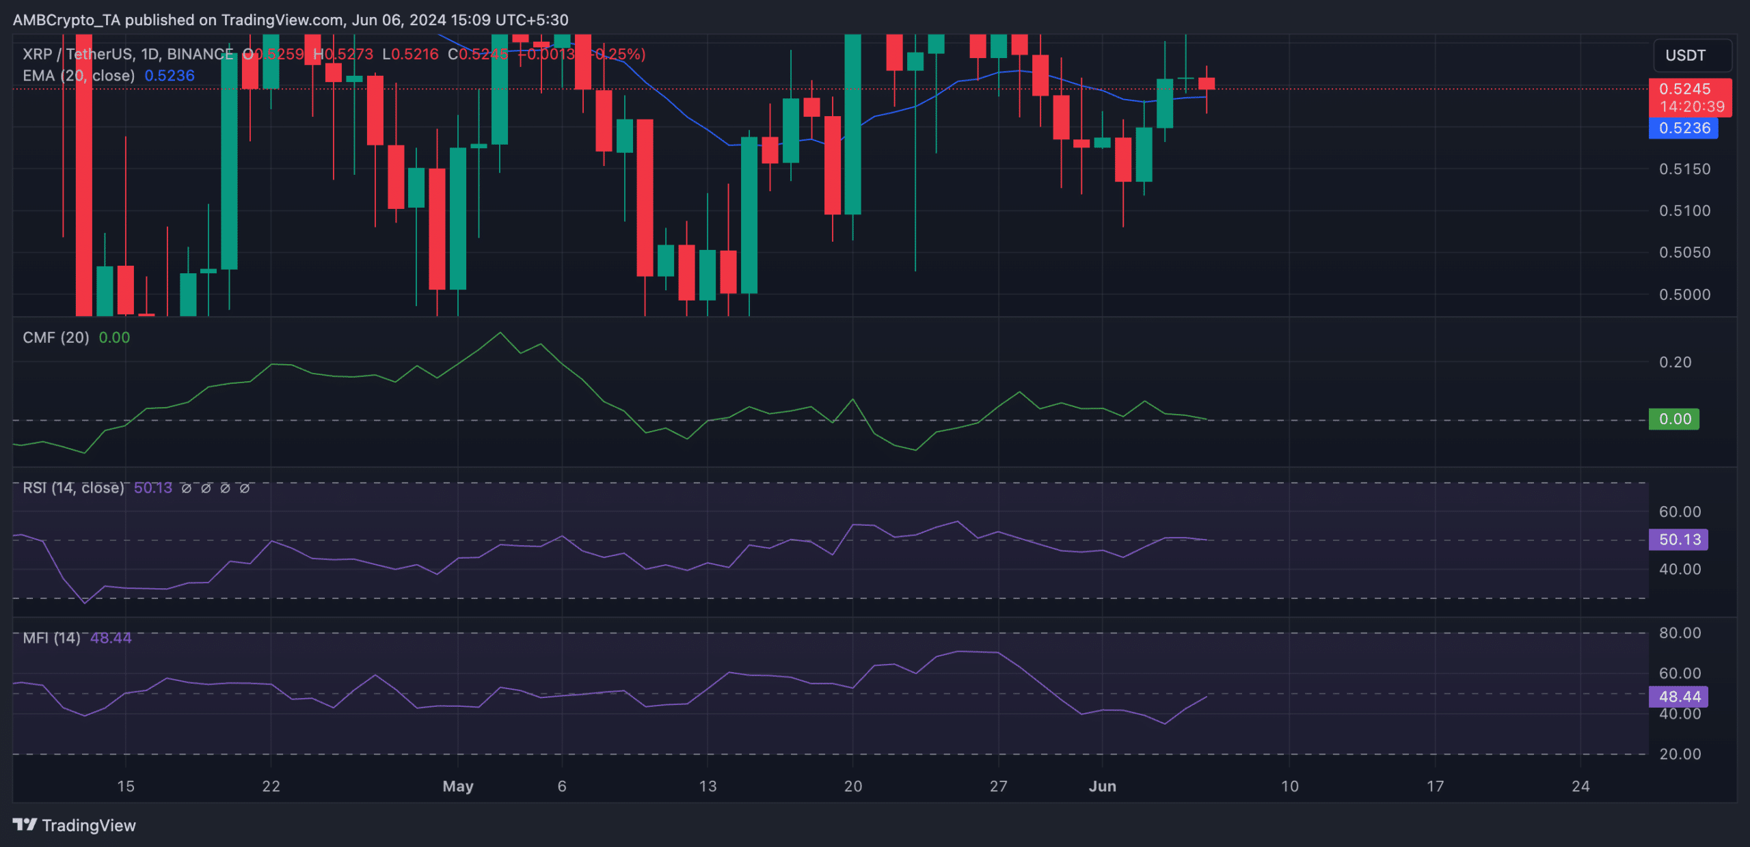Click the 0.5150 price axis label
This screenshot has height=847, width=1750.
pyautogui.click(x=1685, y=169)
